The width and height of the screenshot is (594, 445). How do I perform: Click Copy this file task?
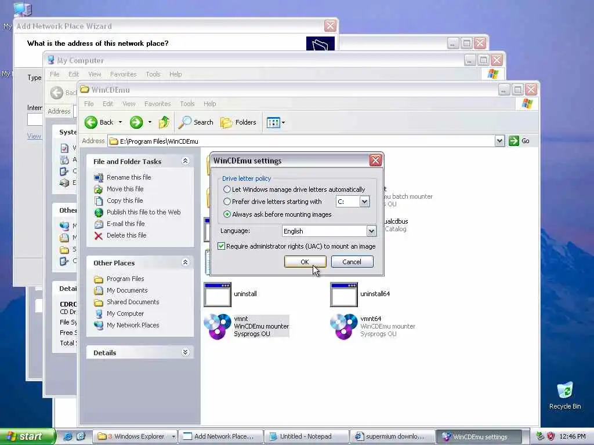coord(125,200)
